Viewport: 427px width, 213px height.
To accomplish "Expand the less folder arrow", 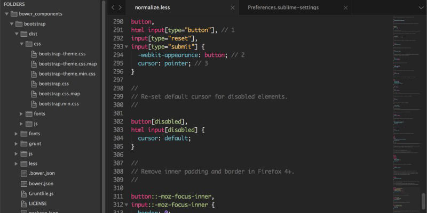I will [17, 164].
